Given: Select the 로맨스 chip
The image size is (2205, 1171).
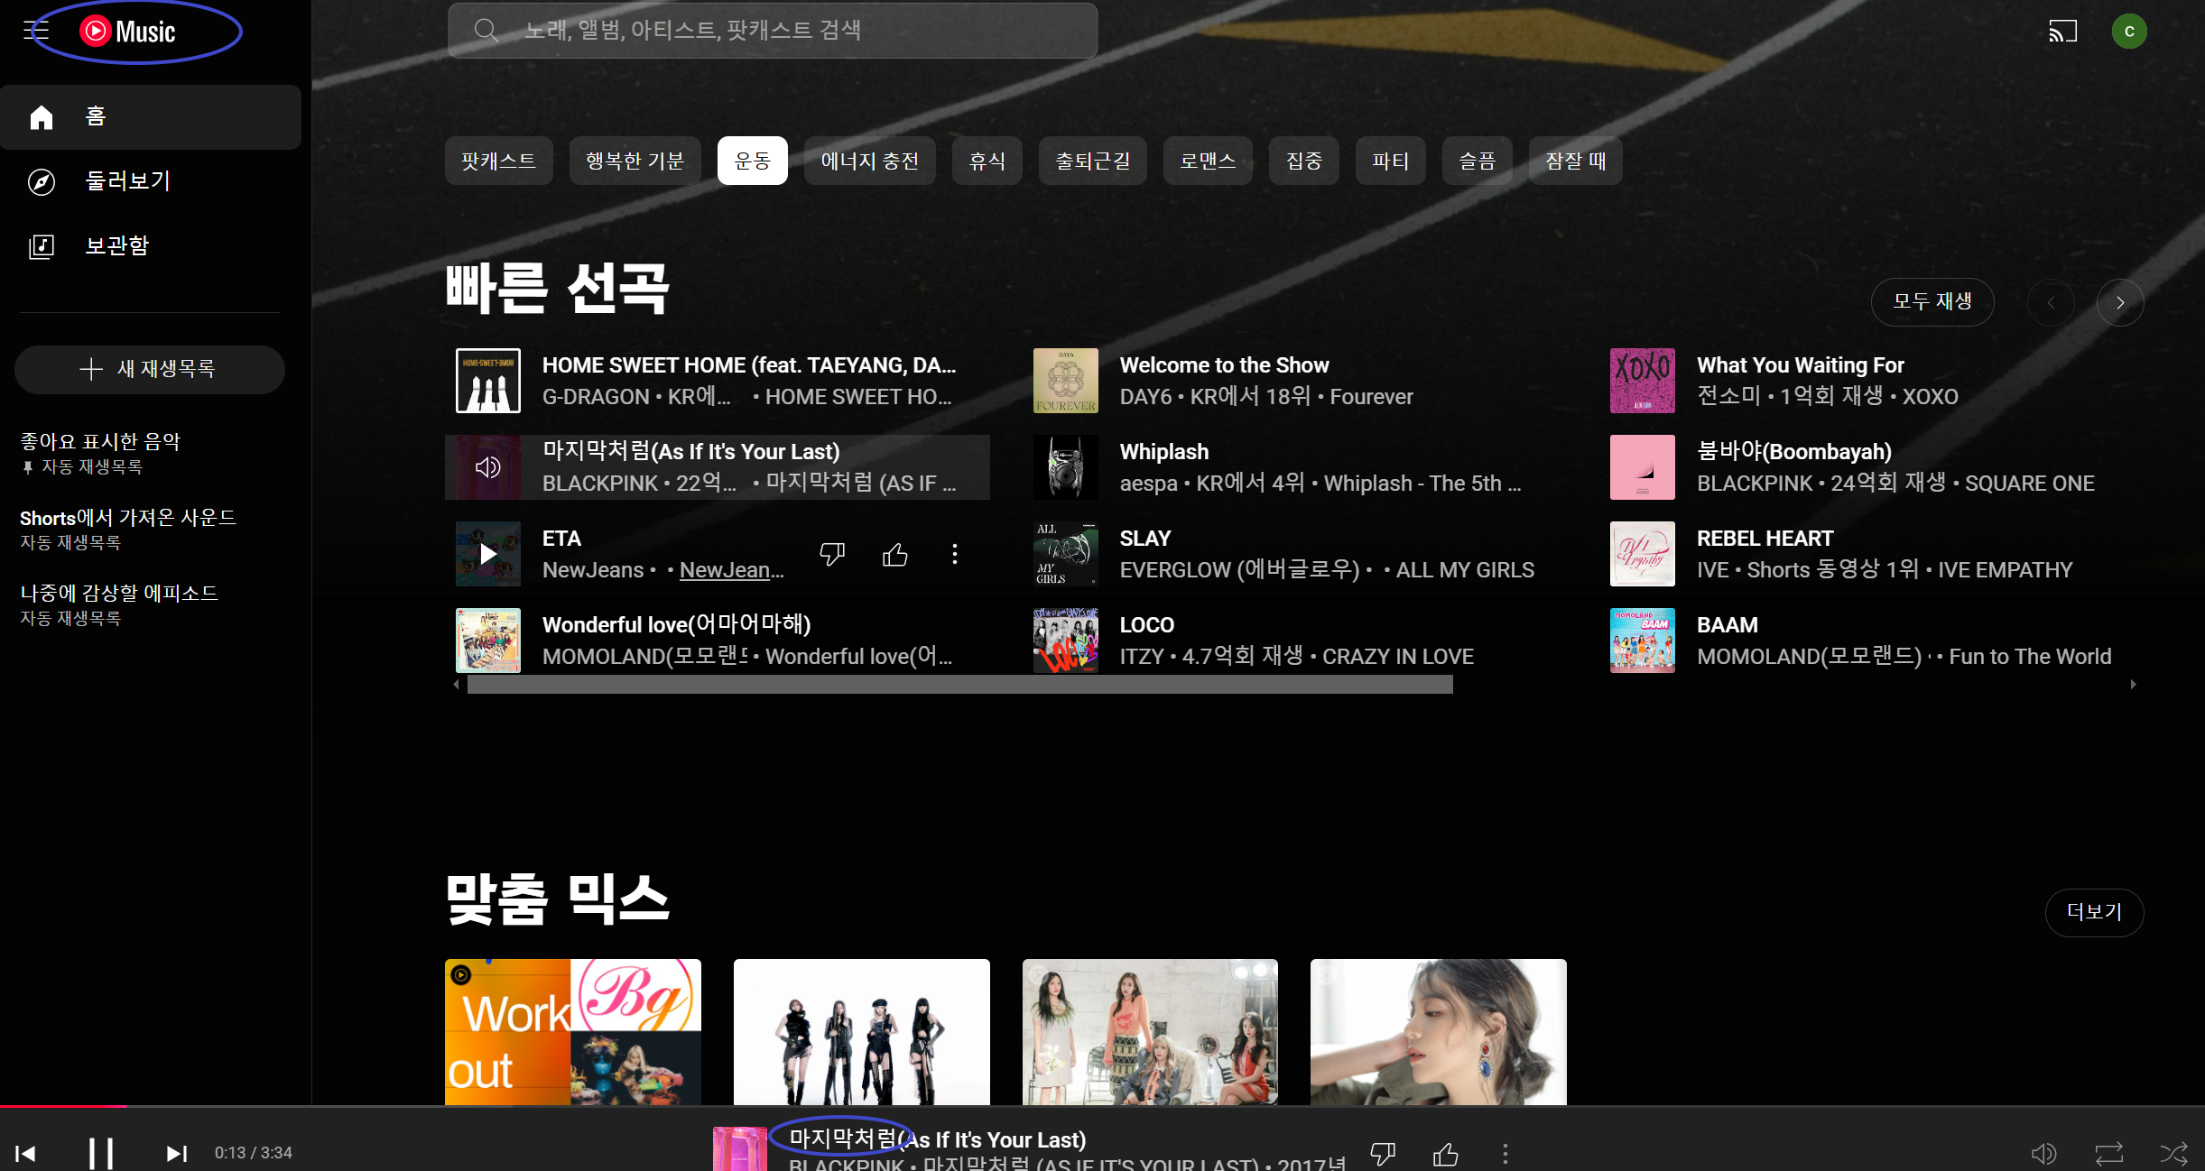Looking at the screenshot, I should pos(1208,161).
